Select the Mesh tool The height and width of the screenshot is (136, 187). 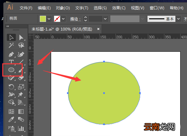point(11,112)
